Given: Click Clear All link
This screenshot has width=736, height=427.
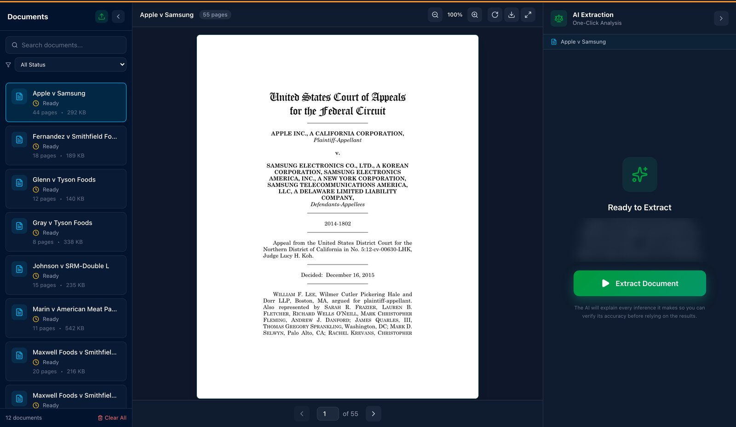Looking at the screenshot, I should click(x=112, y=418).
